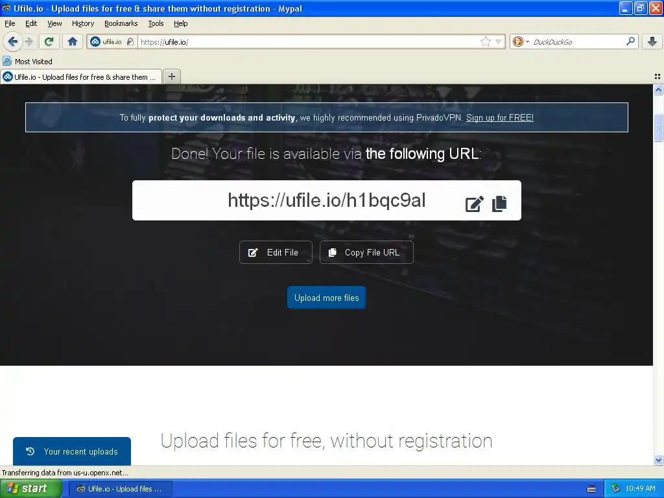Click the Mypal icon in the title bar

coord(6,8)
